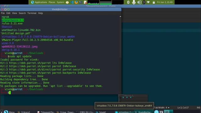The image size is (201, 113).
Task: Close the Vivek@eHacker terminal window
Action: [x=2, y=9]
